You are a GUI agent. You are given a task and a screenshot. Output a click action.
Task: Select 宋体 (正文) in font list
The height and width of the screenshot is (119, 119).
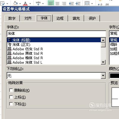[54, 45]
